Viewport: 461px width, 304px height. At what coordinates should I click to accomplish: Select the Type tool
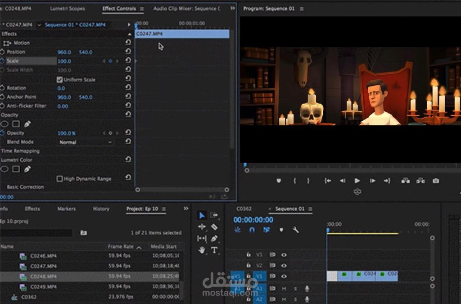click(214, 250)
